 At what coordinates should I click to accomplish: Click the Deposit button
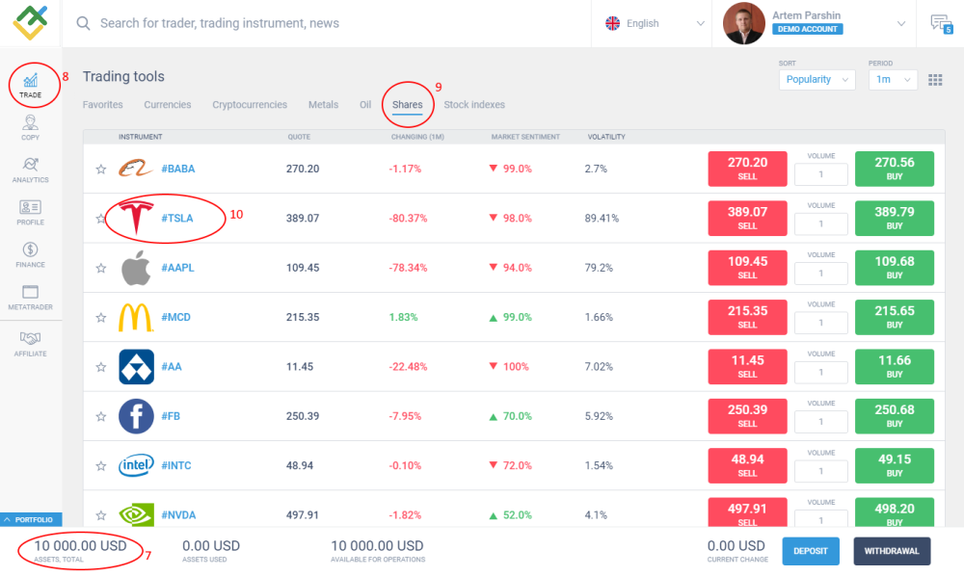811,551
